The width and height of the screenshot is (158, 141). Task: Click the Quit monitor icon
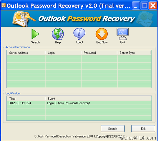coord(123,34)
